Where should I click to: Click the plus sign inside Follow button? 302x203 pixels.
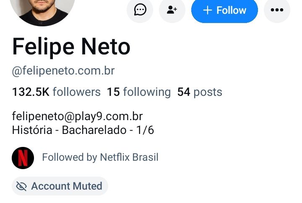coord(208,10)
